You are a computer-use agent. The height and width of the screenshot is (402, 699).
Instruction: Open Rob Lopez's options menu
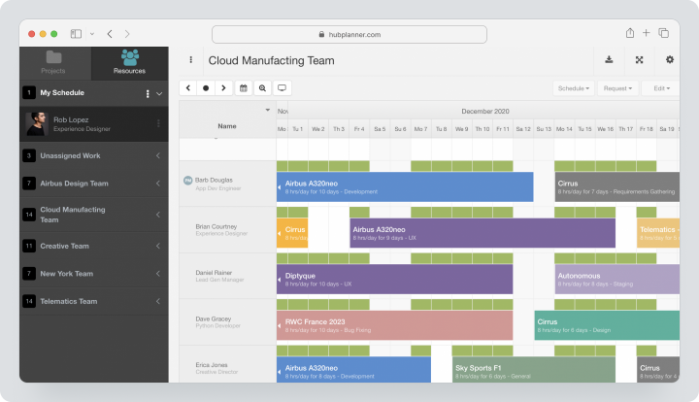tap(158, 123)
